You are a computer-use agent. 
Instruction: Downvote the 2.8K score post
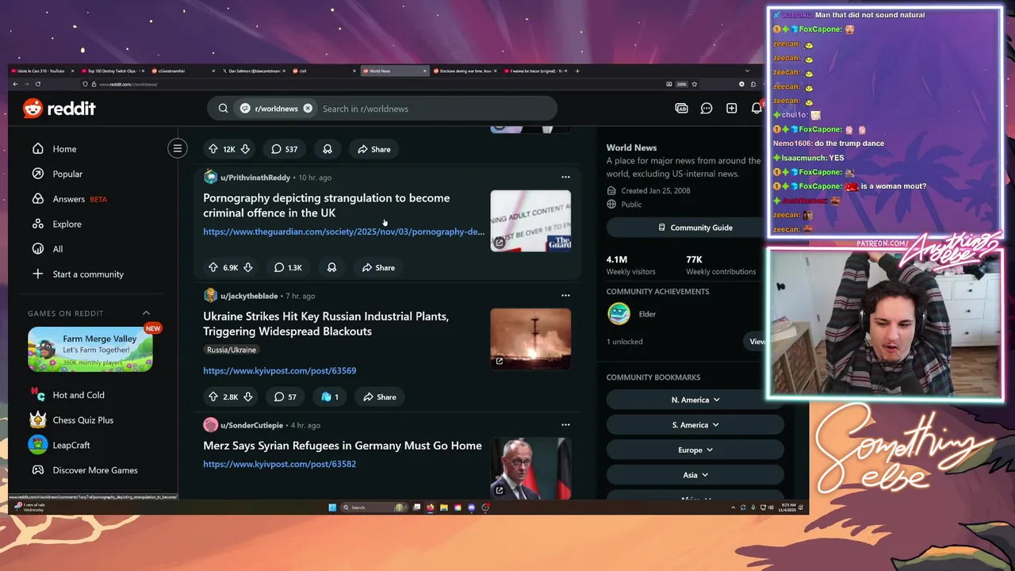[x=247, y=397]
